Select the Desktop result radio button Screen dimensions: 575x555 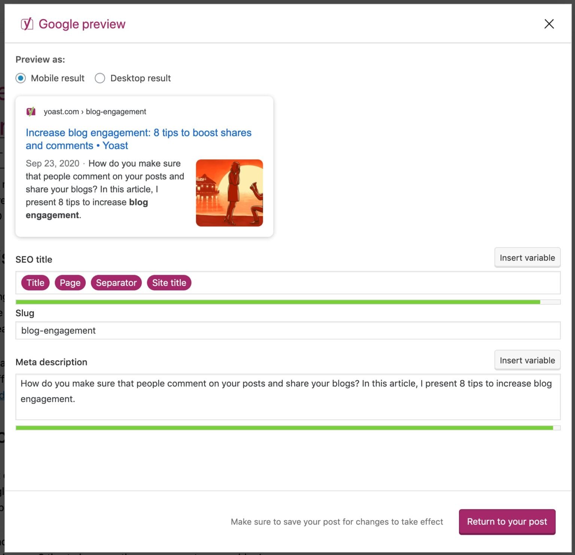click(x=100, y=78)
